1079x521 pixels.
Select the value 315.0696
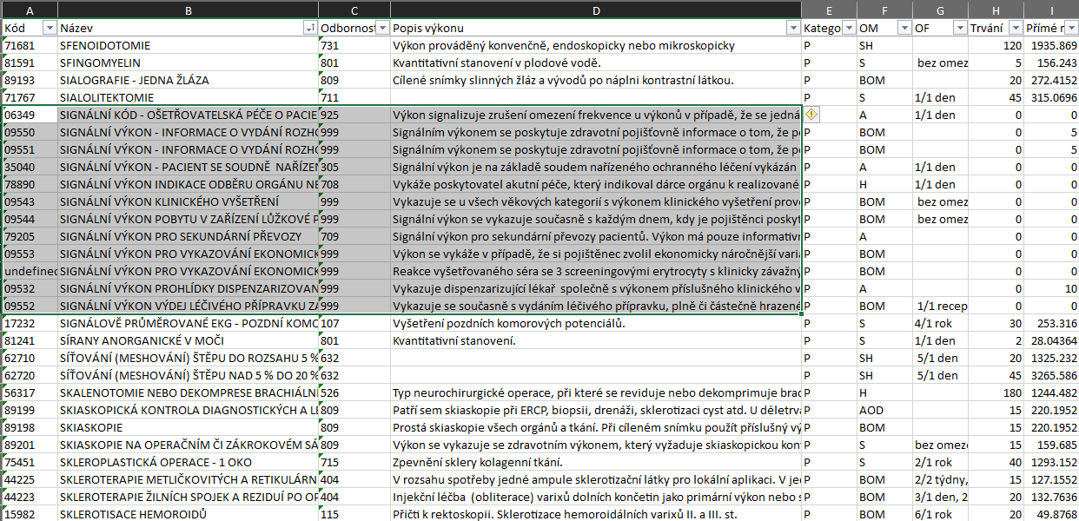1052,97
